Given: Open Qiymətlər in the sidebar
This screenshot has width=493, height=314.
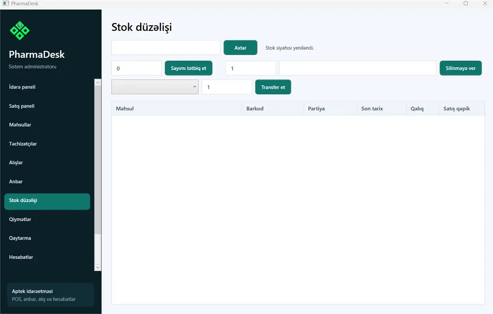Looking at the screenshot, I should pyautogui.click(x=47, y=219).
